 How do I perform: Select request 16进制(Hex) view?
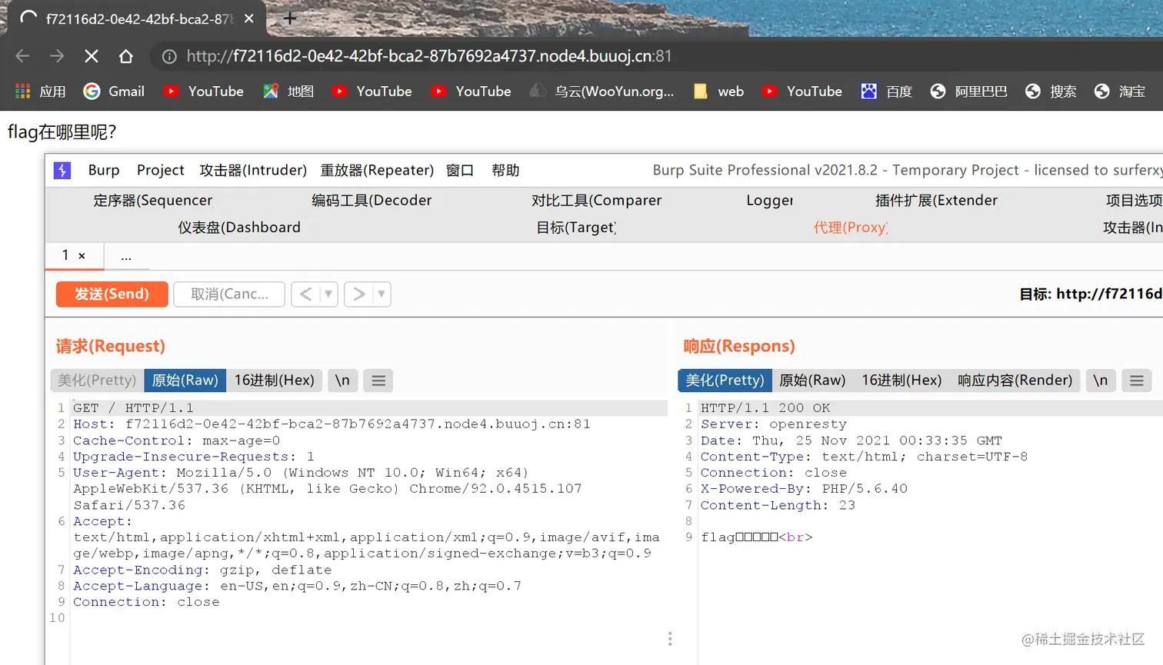point(275,381)
